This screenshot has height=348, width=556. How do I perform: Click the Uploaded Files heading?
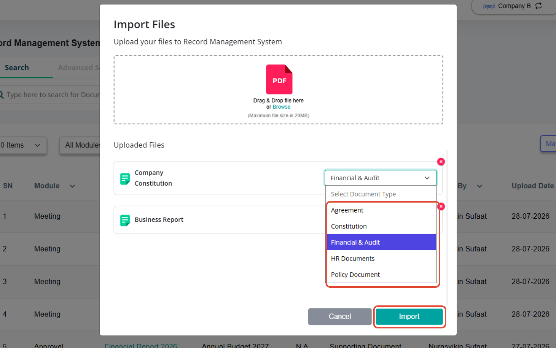[139, 145]
